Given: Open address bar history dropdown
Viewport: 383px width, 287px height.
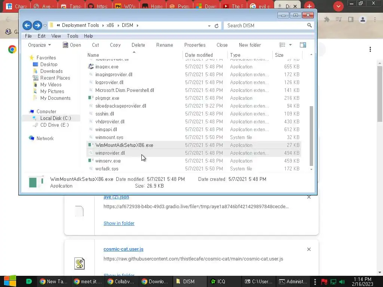Looking at the screenshot, I should point(209,26).
